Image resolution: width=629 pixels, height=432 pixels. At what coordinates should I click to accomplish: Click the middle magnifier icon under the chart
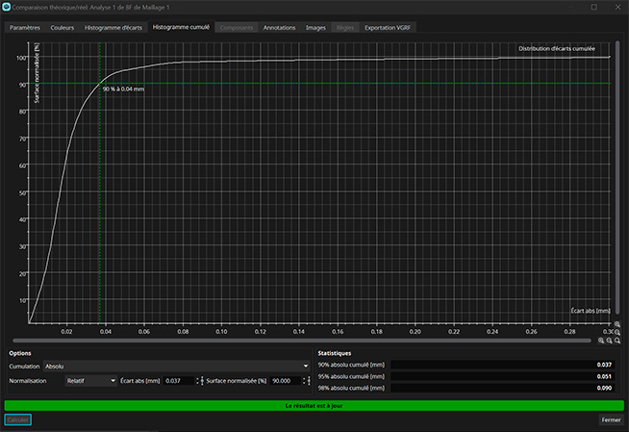610,341
